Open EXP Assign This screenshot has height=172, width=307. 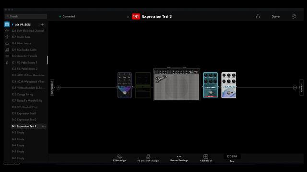click(x=119, y=158)
